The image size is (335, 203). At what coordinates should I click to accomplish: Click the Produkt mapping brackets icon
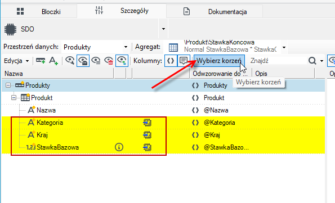tap(195, 98)
